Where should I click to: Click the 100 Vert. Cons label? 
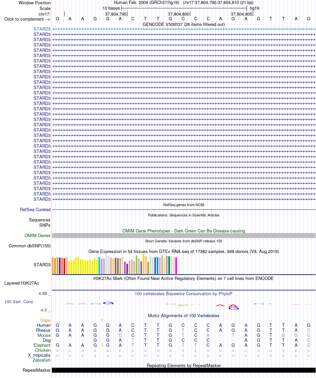point(19,302)
